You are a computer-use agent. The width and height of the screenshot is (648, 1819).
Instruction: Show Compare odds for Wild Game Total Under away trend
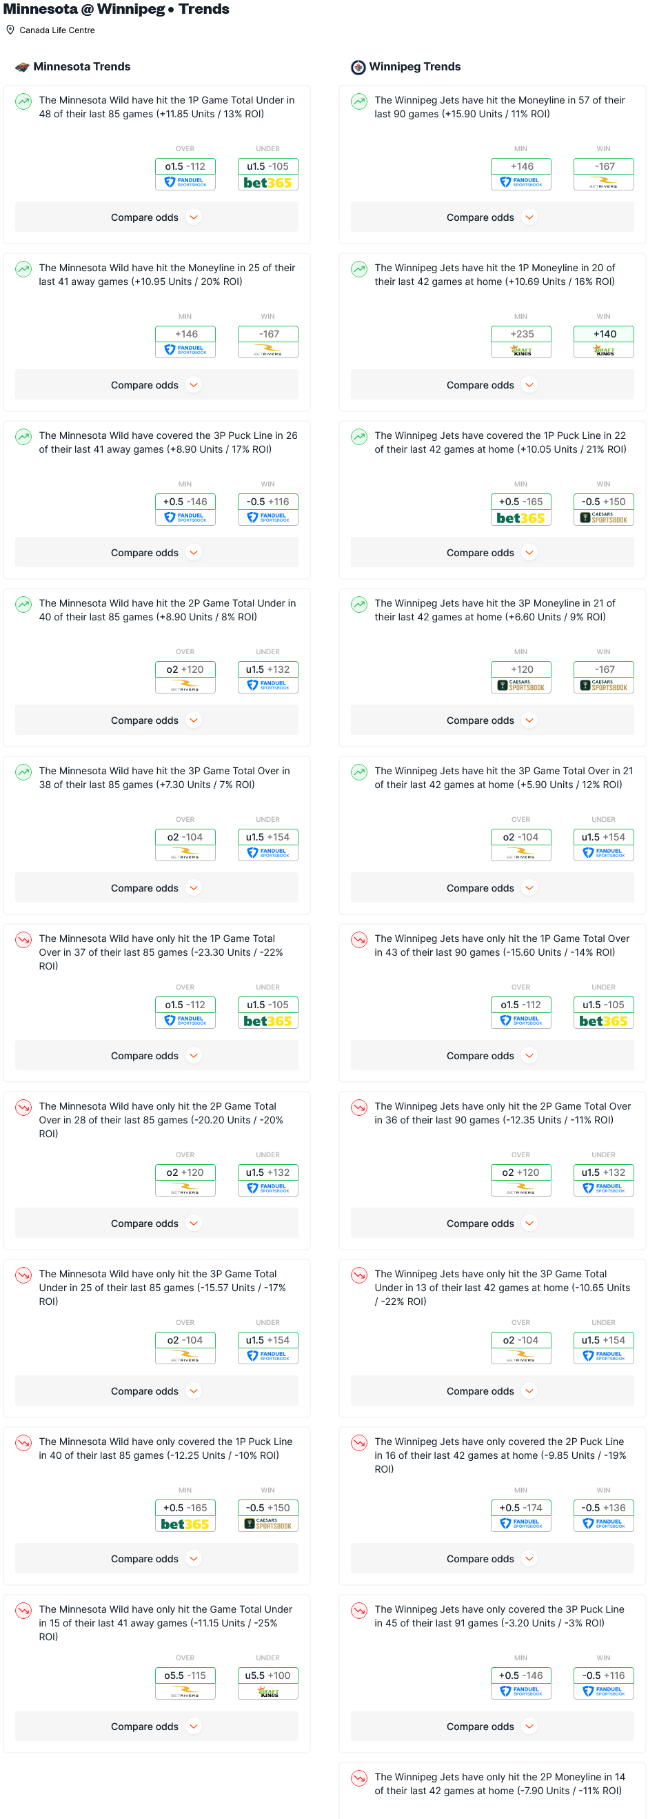point(156,1727)
